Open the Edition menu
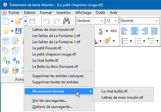This screenshot has width=161, height=112. click(x=30, y=13)
